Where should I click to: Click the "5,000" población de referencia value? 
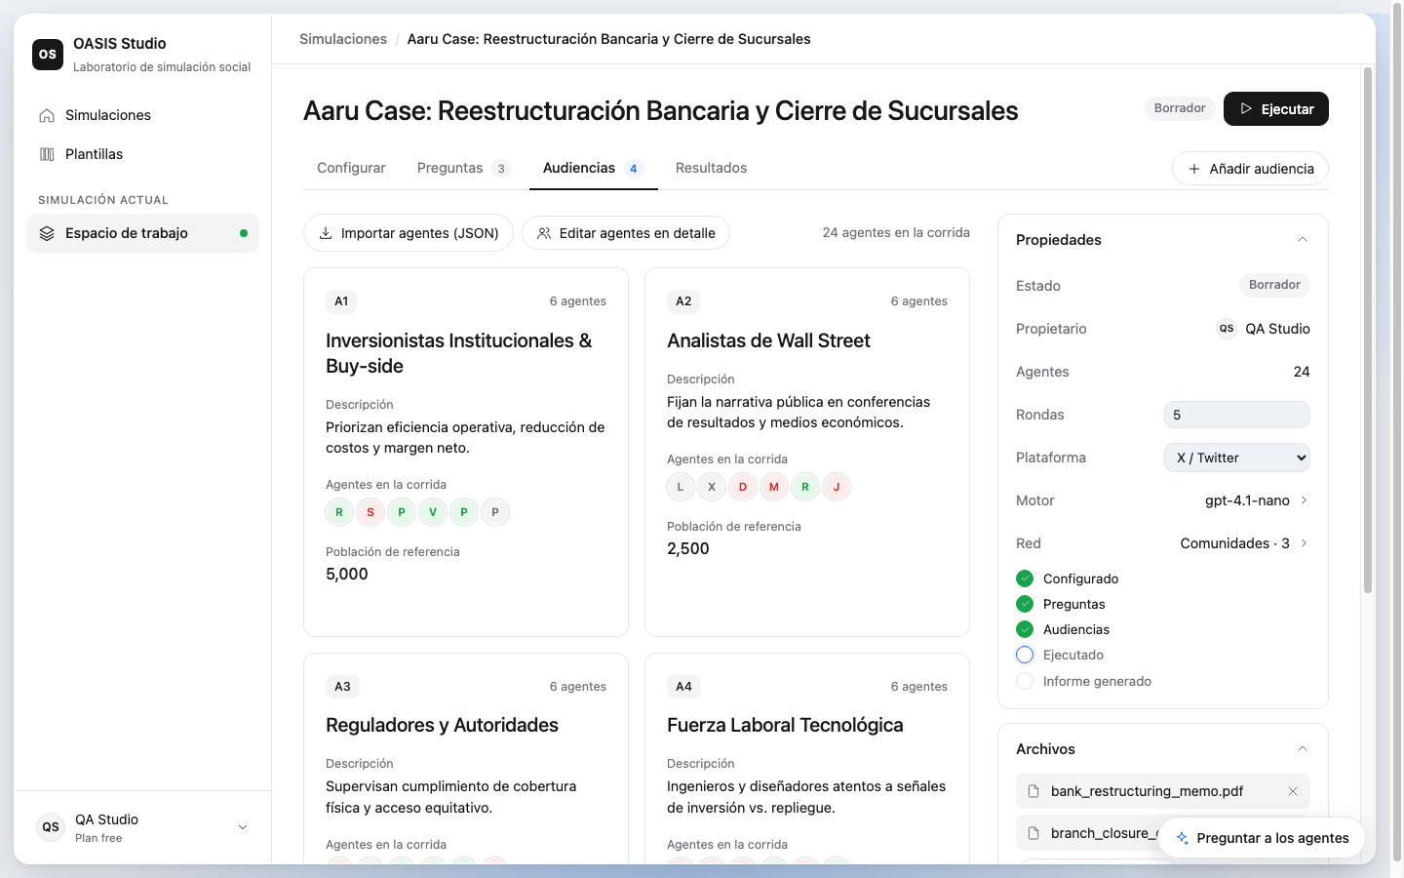[x=347, y=574]
